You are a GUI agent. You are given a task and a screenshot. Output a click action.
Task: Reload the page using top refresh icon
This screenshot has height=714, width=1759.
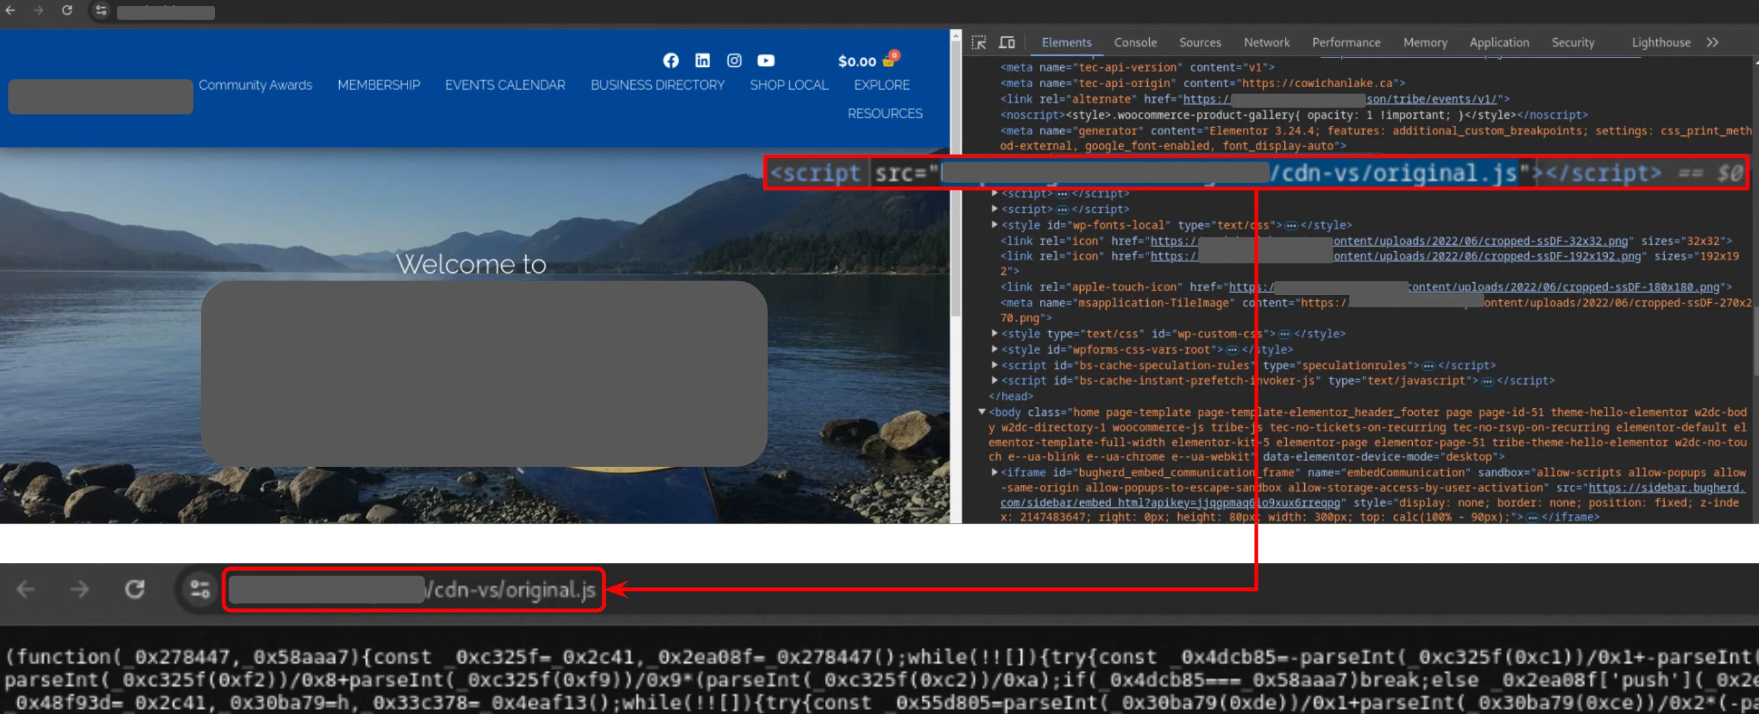point(67,10)
